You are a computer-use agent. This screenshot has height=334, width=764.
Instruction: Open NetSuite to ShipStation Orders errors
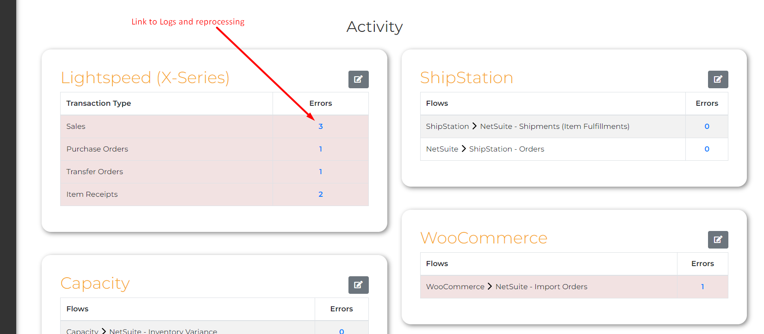point(707,149)
